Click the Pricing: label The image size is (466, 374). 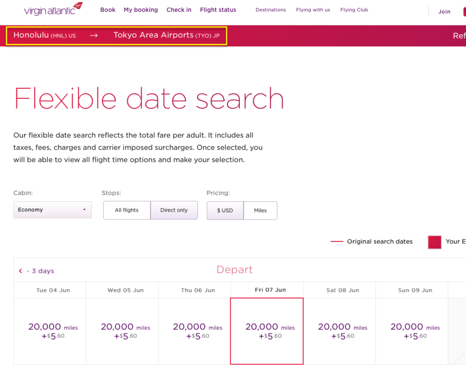[218, 193]
